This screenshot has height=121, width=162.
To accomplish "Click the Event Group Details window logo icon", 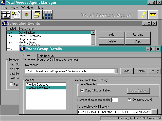I will tap(23, 49).
